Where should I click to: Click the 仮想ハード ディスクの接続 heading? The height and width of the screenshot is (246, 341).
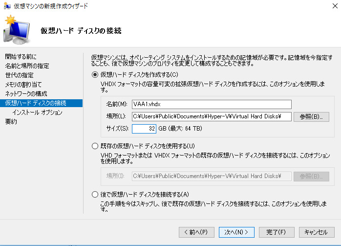[x=81, y=31]
